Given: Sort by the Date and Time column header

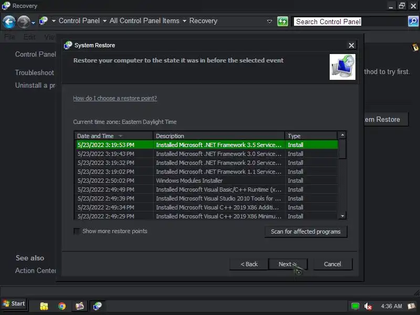Looking at the screenshot, I should pyautogui.click(x=113, y=136).
